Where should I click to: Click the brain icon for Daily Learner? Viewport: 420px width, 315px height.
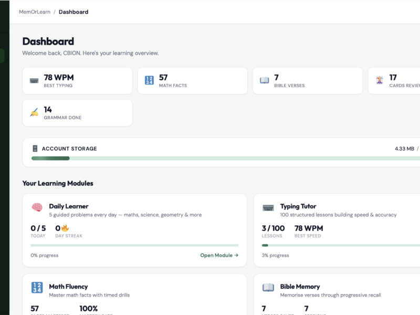point(37,207)
